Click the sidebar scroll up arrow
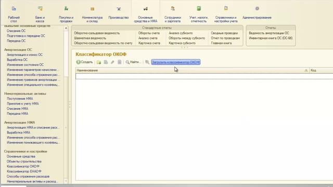The image size is (333, 187). [x=66, y=28]
